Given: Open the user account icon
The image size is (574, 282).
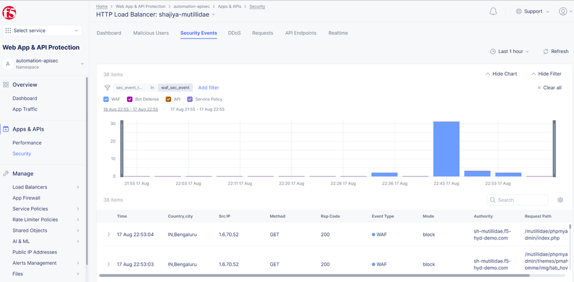Looking at the screenshot, I should [563, 11].
